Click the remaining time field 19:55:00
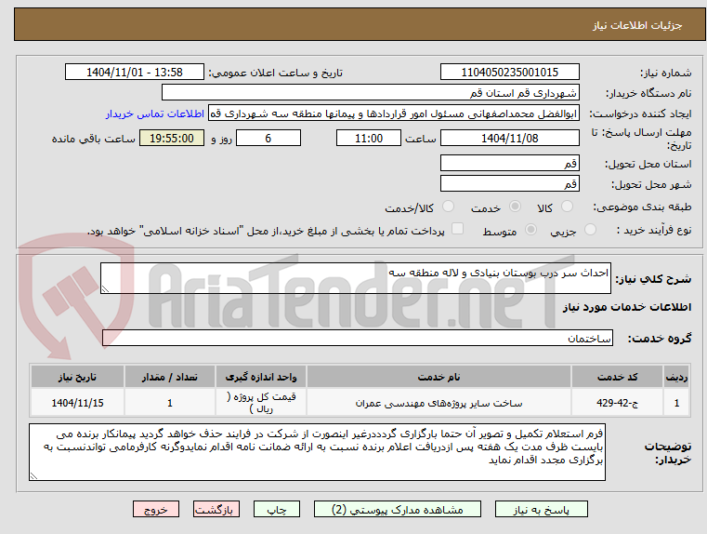The width and height of the screenshot is (707, 534). click(x=172, y=138)
